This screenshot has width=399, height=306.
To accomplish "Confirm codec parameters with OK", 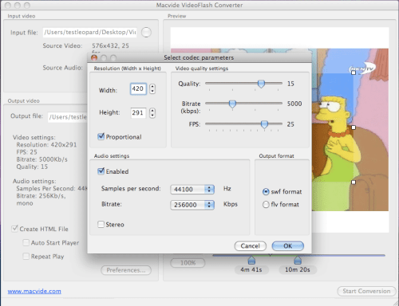I will (x=288, y=246).
